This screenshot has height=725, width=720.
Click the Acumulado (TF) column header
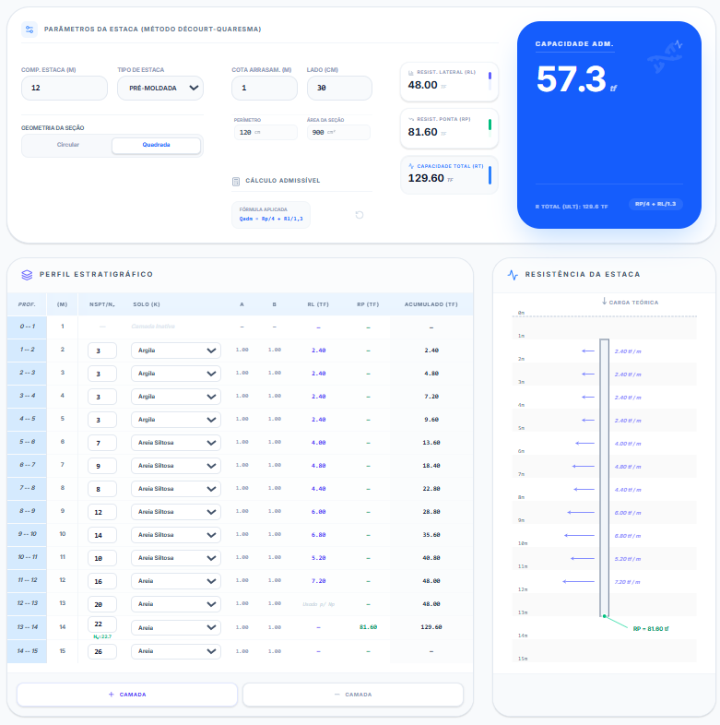coord(431,304)
